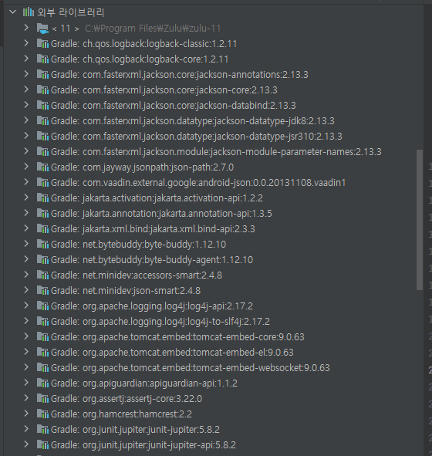
Task: Click library icon of tomcat-embed-el:9.0.63
Action: pyautogui.click(x=42, y=352)
